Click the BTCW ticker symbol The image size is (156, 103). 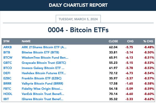click(8, 58)
